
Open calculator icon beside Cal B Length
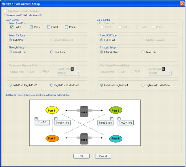tap(164, 69)
